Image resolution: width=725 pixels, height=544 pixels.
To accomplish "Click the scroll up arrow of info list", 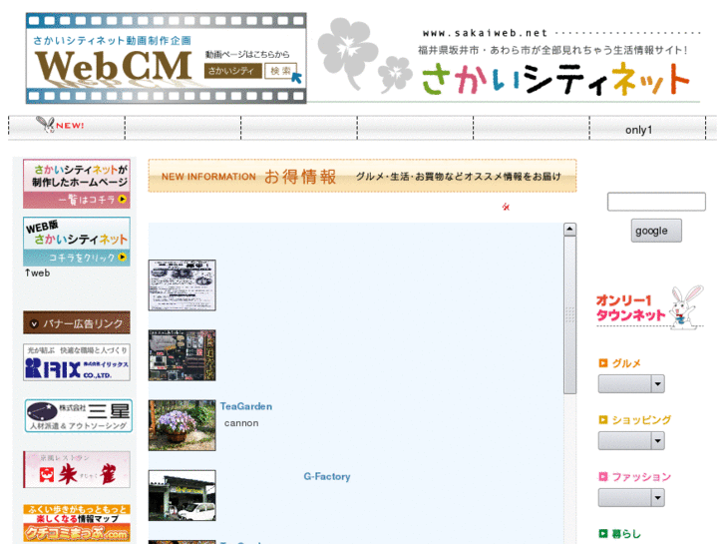I will tap(569, 230).
